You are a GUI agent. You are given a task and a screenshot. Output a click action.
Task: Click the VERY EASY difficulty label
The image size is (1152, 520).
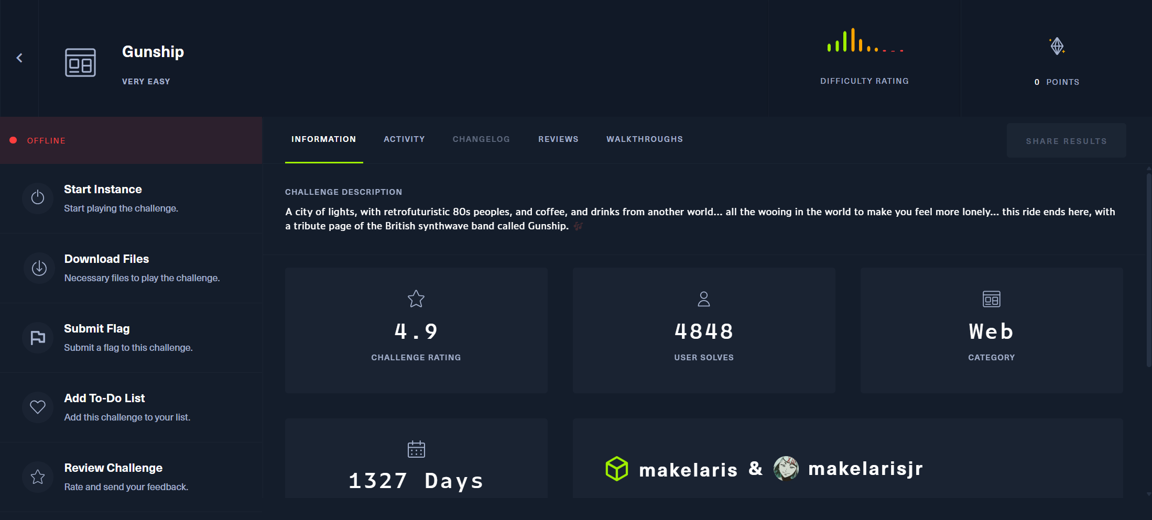146,82
